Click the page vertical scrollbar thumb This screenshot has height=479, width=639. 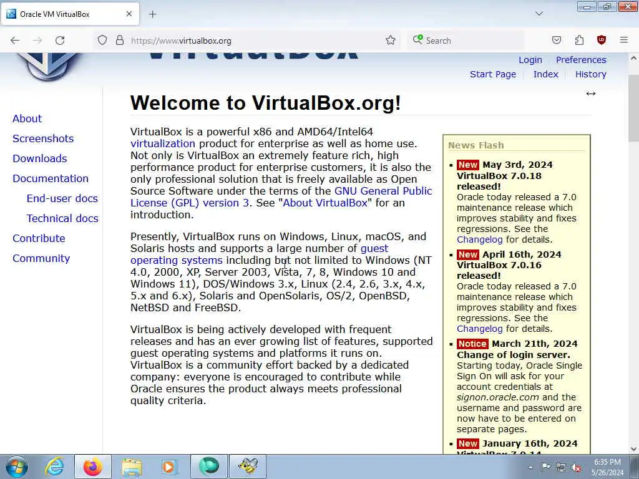[633, 108]
